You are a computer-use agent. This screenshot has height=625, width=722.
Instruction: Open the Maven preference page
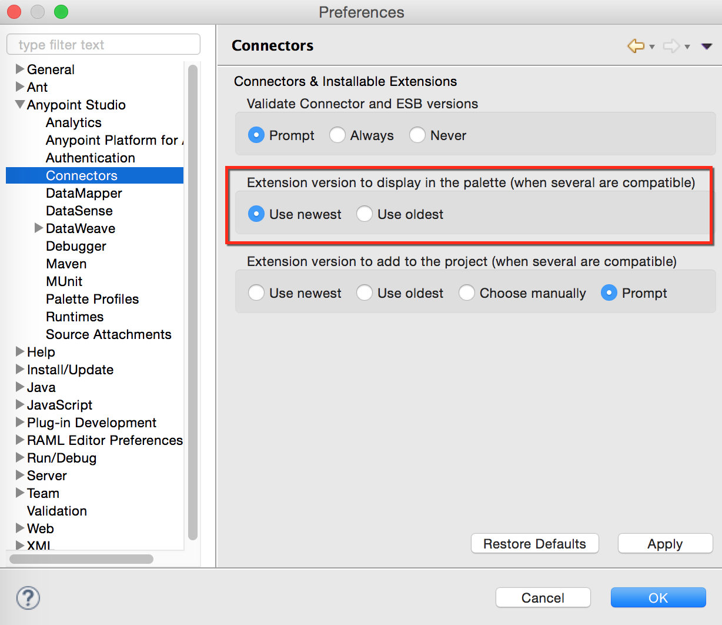[x=66, y=264]
